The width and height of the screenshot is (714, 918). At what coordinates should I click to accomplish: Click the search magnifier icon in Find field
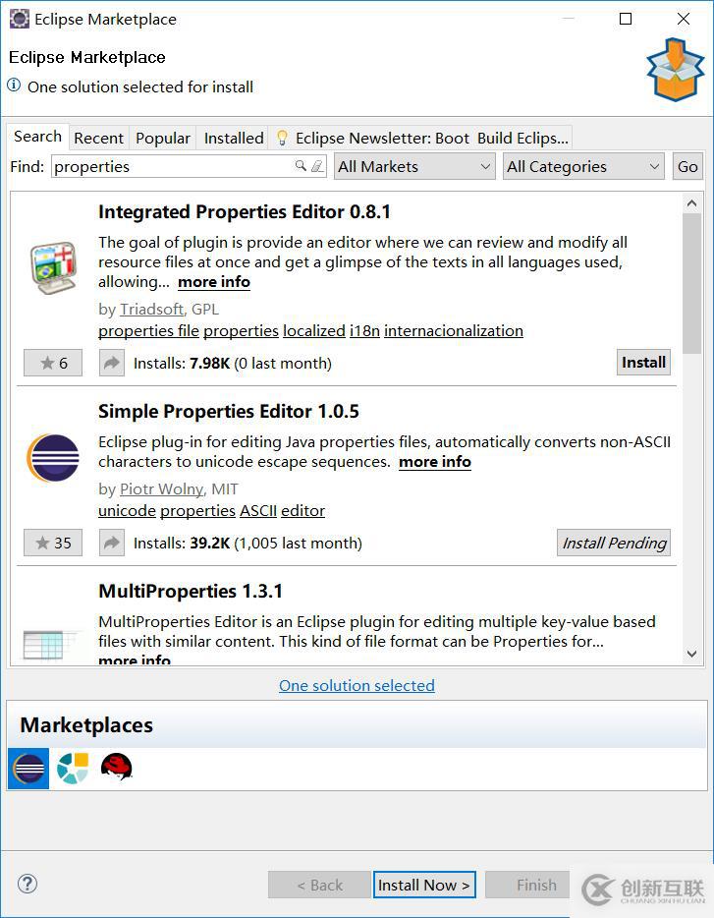coord(301,166)
